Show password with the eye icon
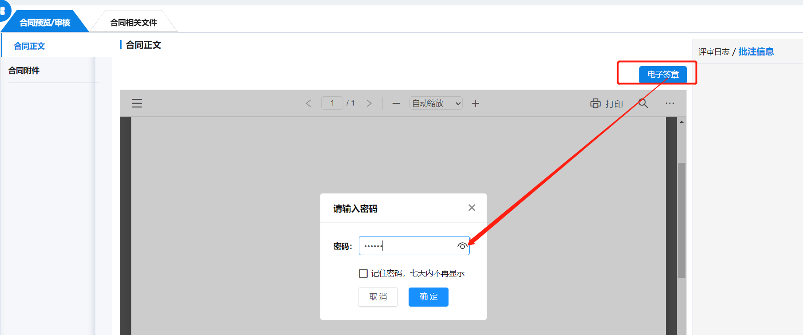Screen dimensions: 803x335 pyautogui.click(x=462, y=246)
